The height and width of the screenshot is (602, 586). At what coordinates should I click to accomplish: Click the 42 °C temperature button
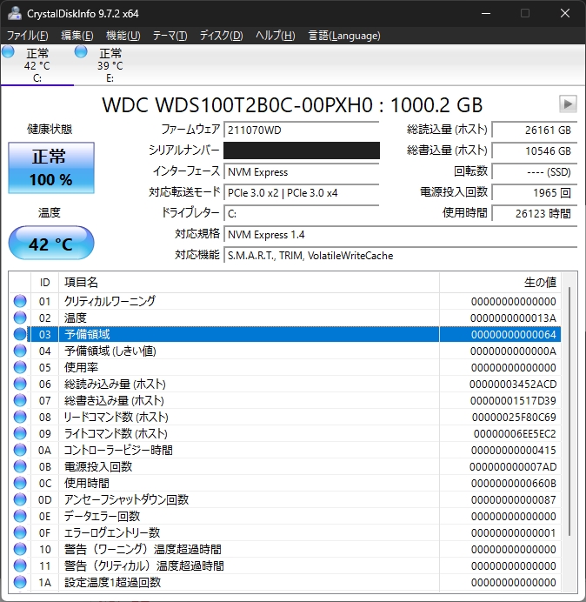[51, 244]
